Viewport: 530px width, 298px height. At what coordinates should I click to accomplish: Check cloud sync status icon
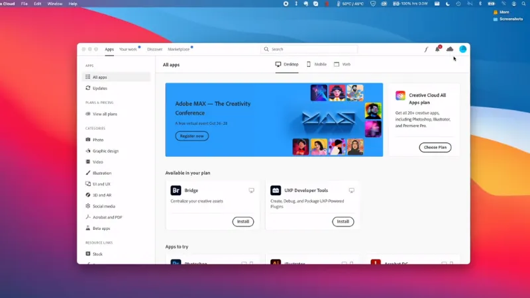[x=450, y=49]
